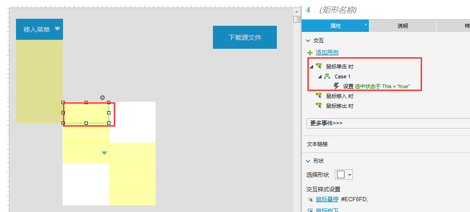Collapse the 鼠标单击时 event tree
The height and width of the screenshot is (212, 470).
[311, 67]
